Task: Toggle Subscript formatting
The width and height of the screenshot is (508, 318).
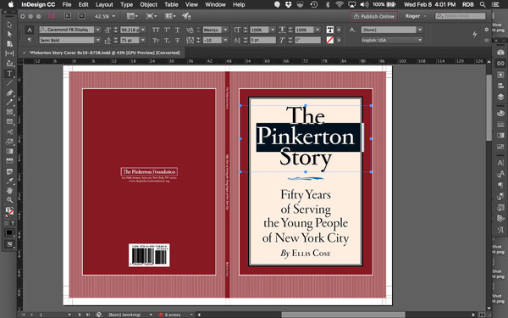Action: pos(167,40)
